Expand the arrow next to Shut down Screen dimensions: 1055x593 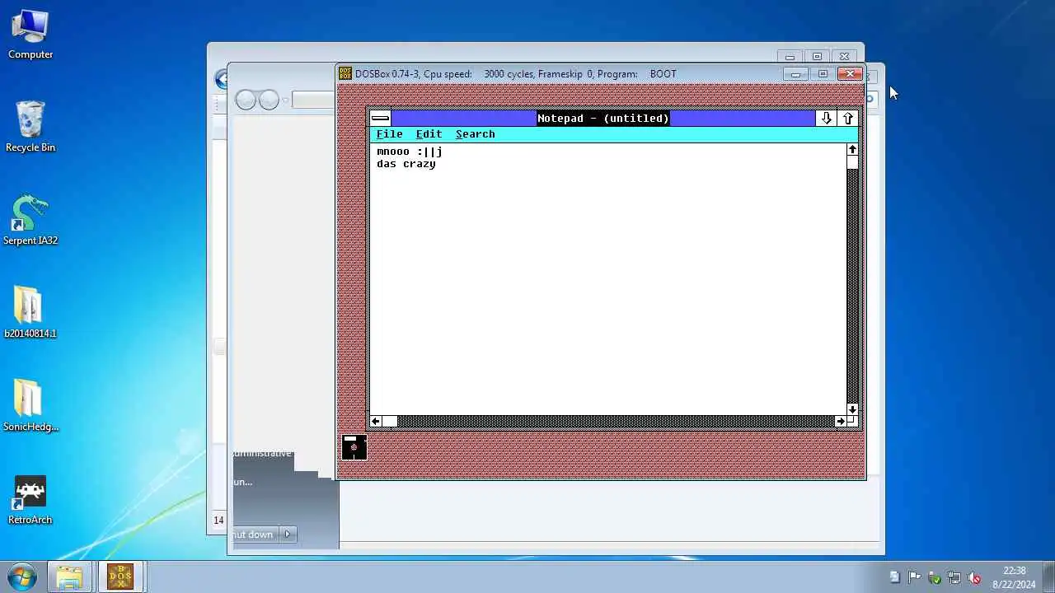pyautogui.click(x=288, y=535)
